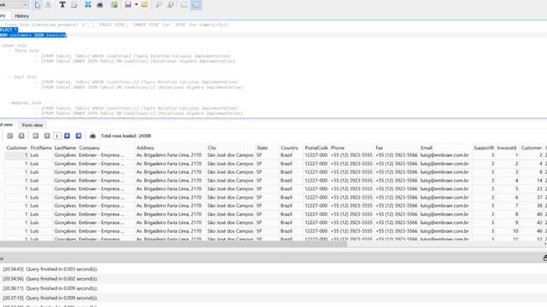This screenshot has height=307, width=547.
Task: Click the '[20:36:11] Query finished' status message
Action: pos(50,288)
